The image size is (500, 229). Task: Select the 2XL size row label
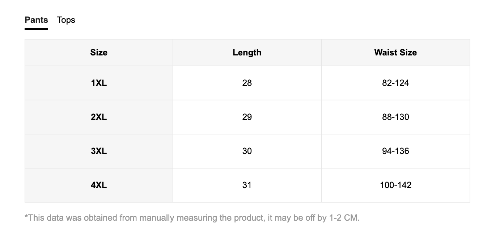[99, 117]
